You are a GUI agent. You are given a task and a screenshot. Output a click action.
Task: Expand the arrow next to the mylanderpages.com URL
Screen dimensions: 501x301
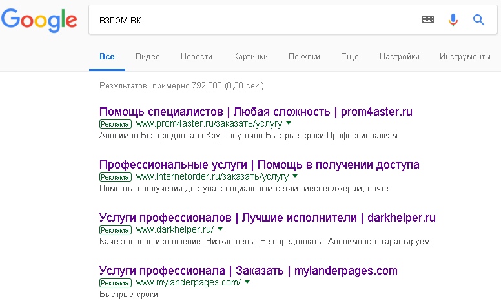247,282
